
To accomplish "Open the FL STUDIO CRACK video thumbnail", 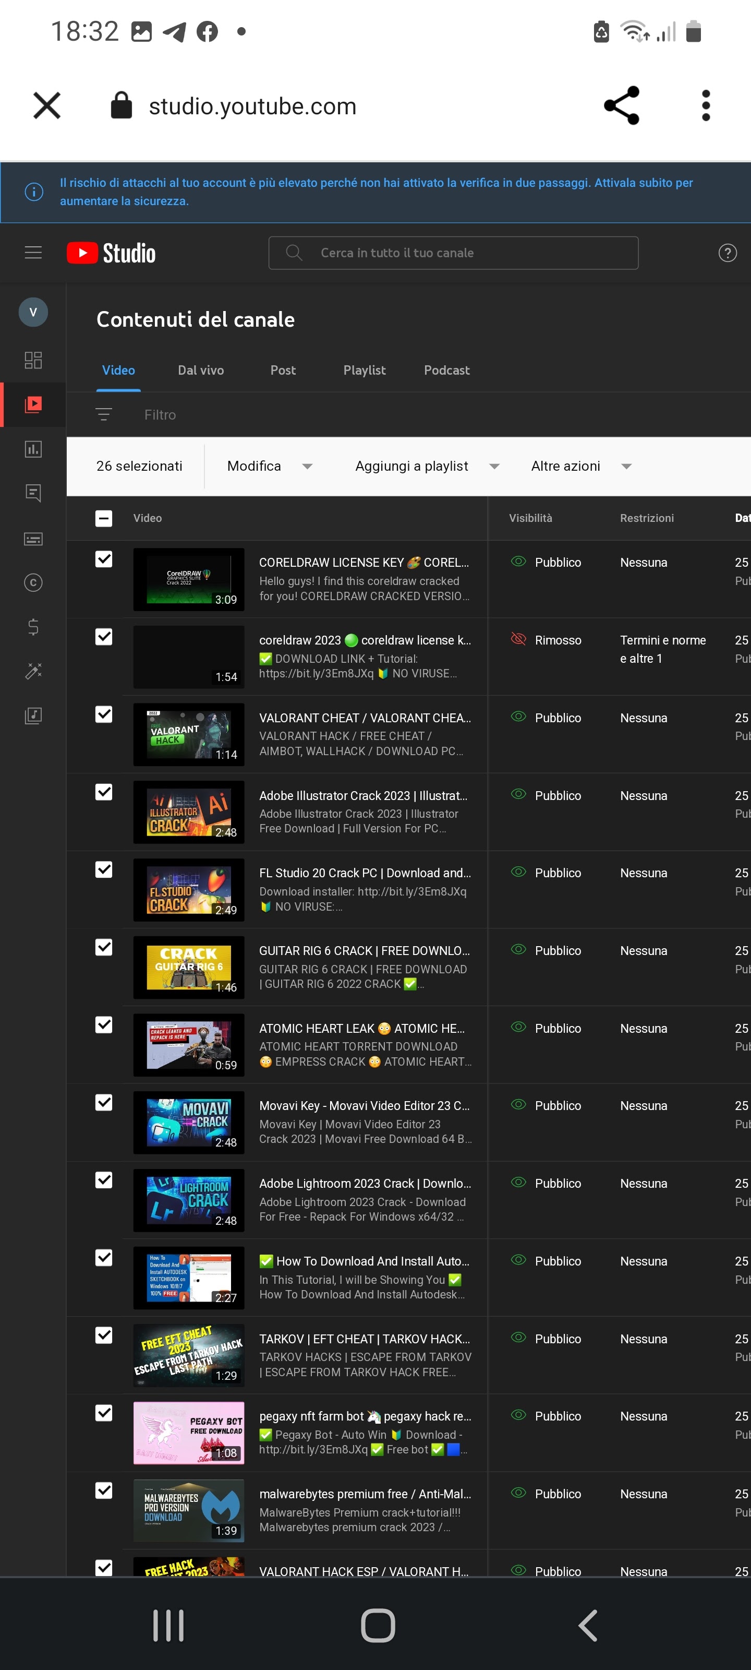I will click(x=189, y=889).
